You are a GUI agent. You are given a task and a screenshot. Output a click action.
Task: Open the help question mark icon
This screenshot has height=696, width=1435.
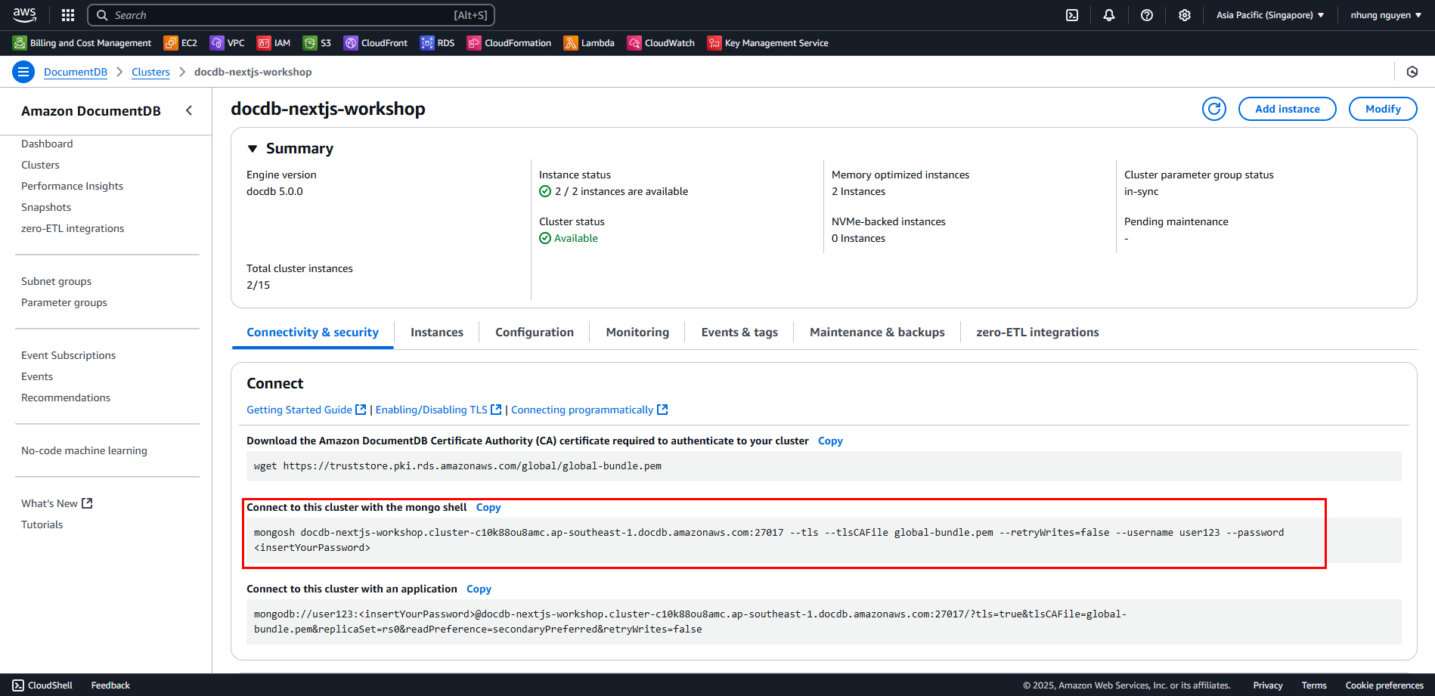pos(1147,15)
